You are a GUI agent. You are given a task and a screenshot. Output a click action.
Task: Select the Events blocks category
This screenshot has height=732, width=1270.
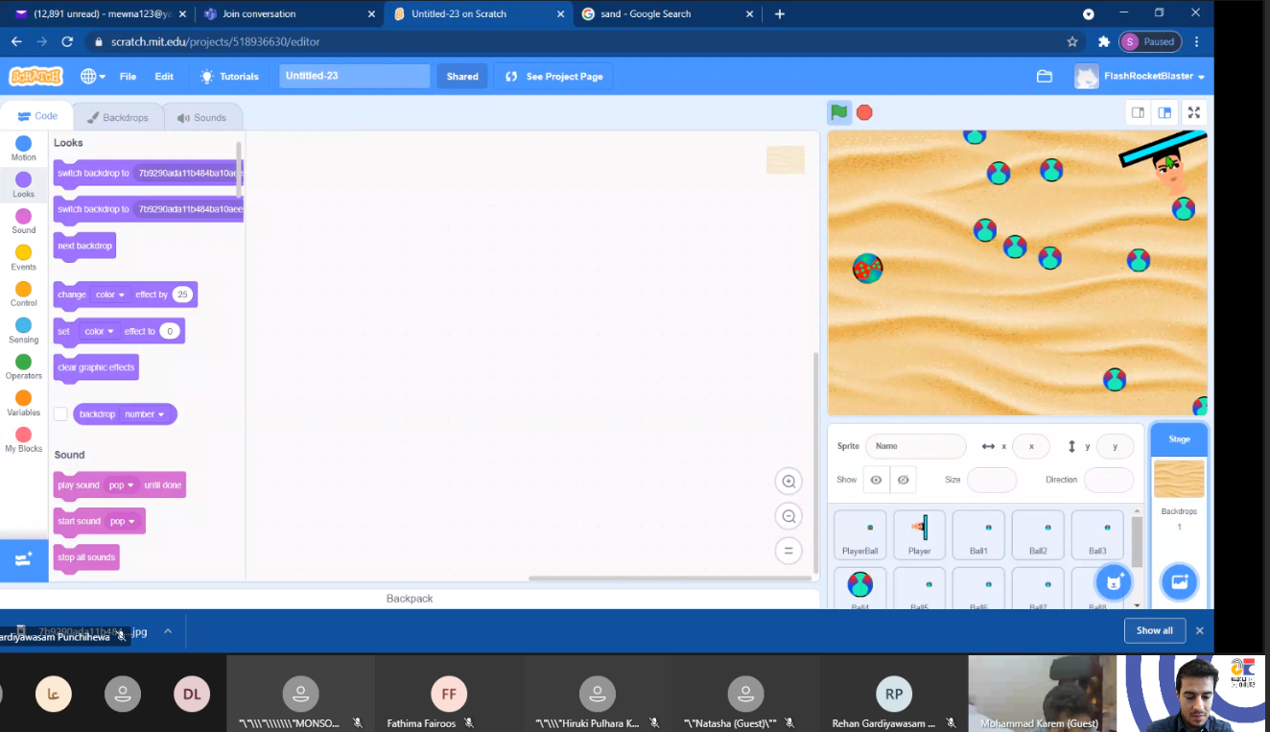(24, 258)
